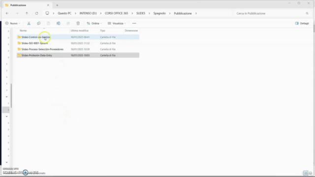
Task: Go up one folder level
Action: (x=27, y=13)
